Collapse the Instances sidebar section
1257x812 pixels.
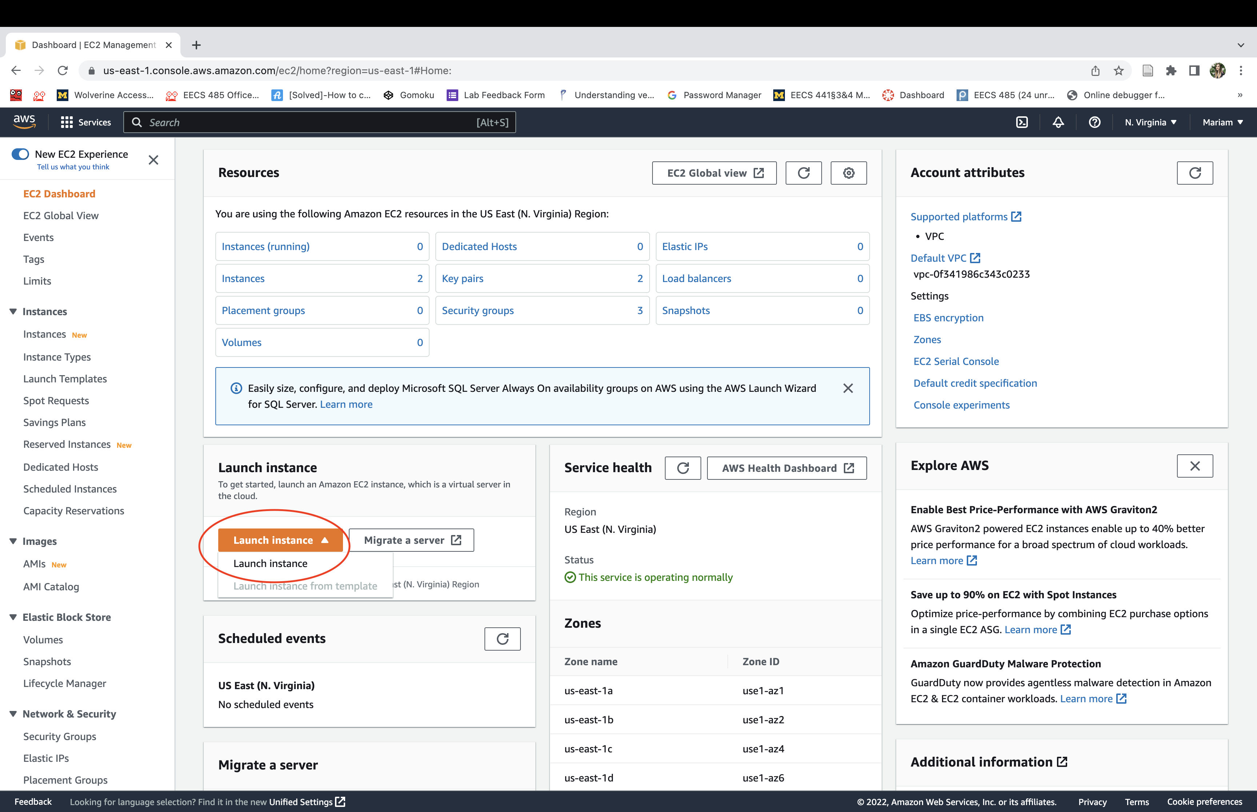pyautogui.click(x=13, y=311)
